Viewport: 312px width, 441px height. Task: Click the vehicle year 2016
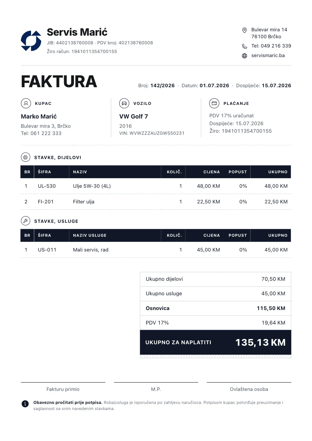tap(126, 126)
